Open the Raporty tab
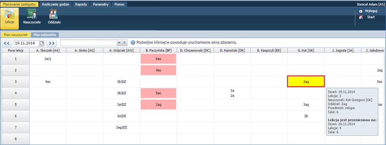Screen dimensions: 386x145 (81, 5)
